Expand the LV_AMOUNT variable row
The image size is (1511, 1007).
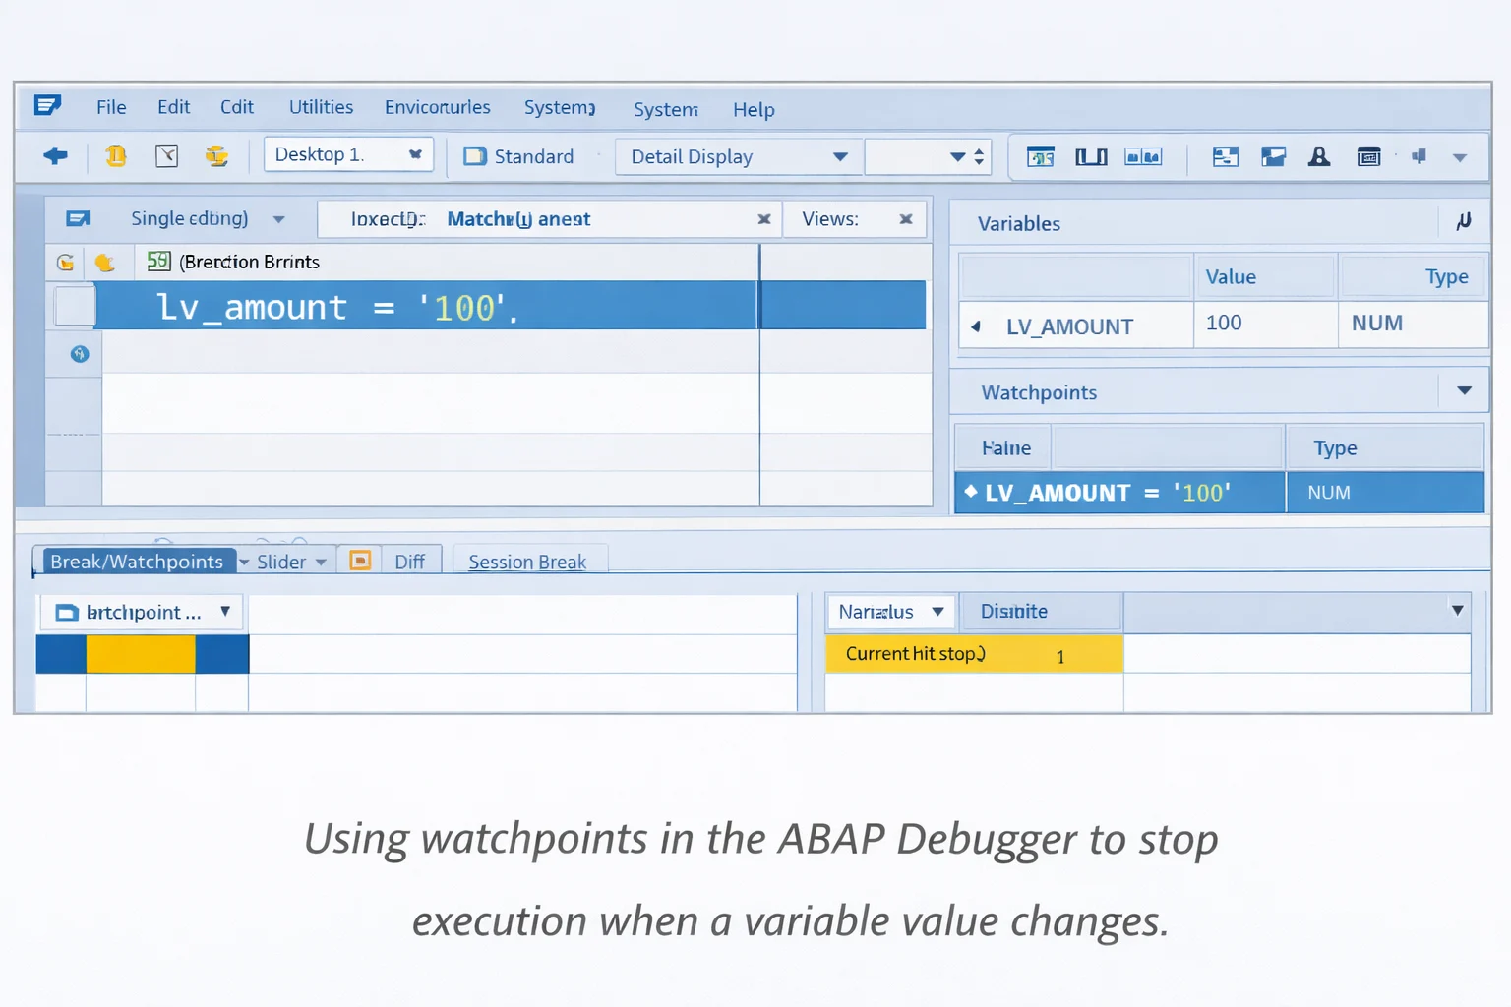(976, 326)
